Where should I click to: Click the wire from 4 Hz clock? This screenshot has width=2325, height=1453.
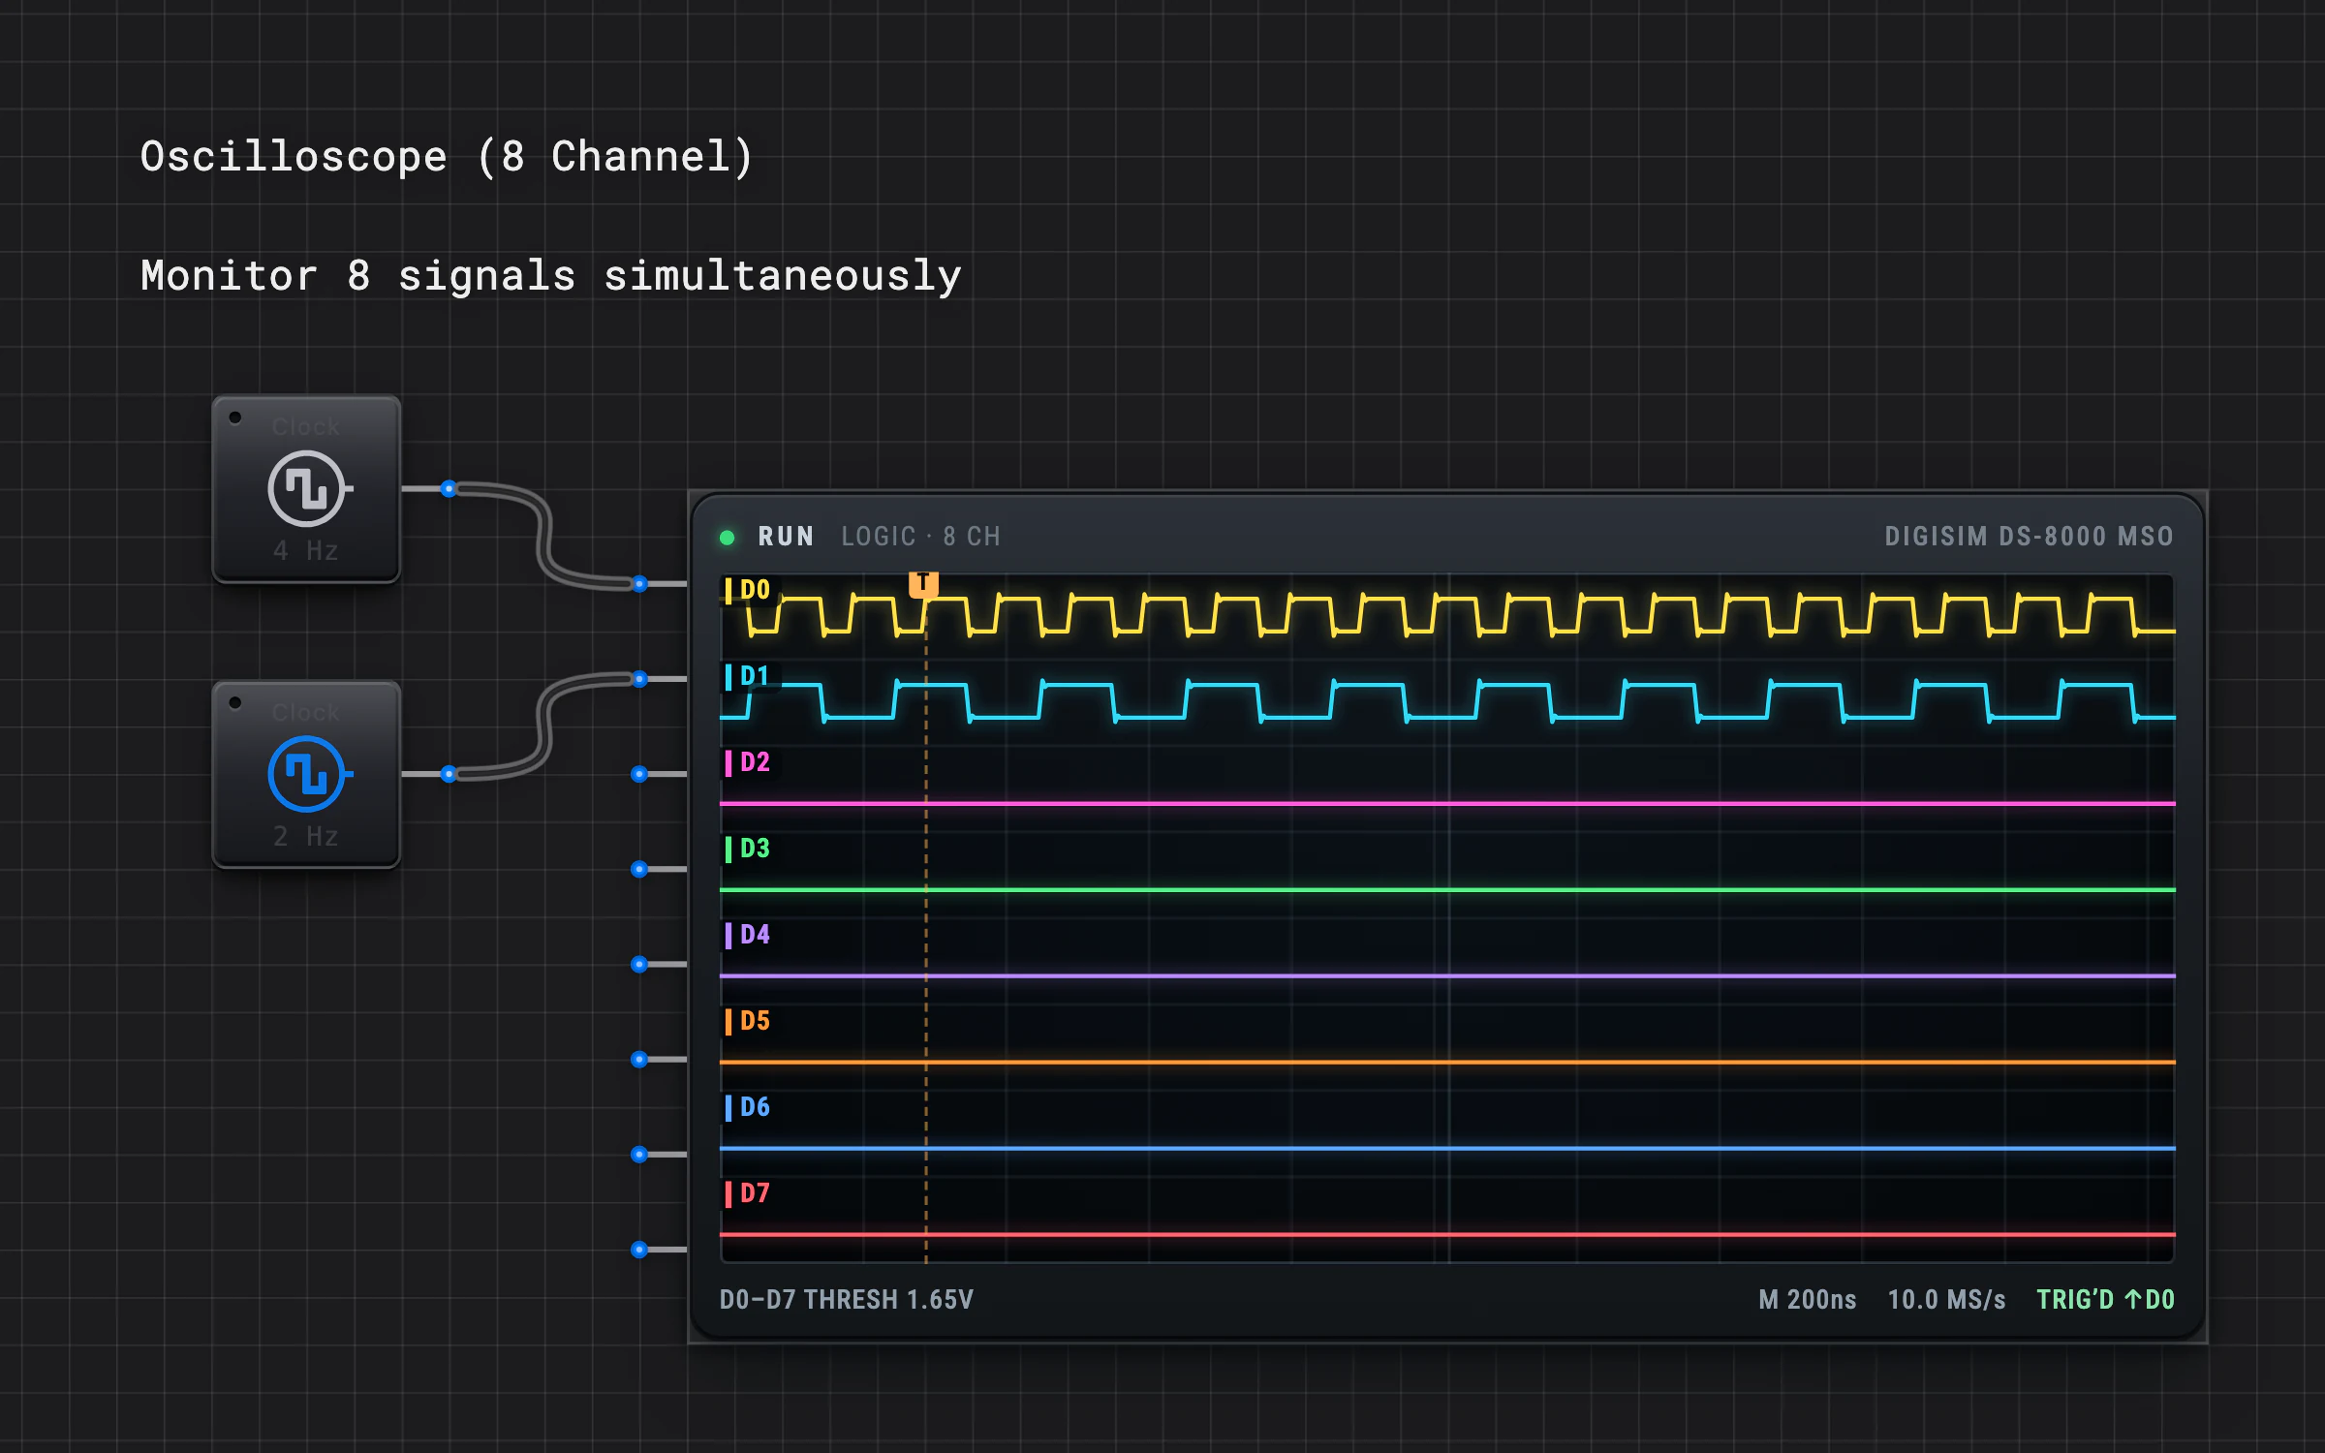(544, 536)
